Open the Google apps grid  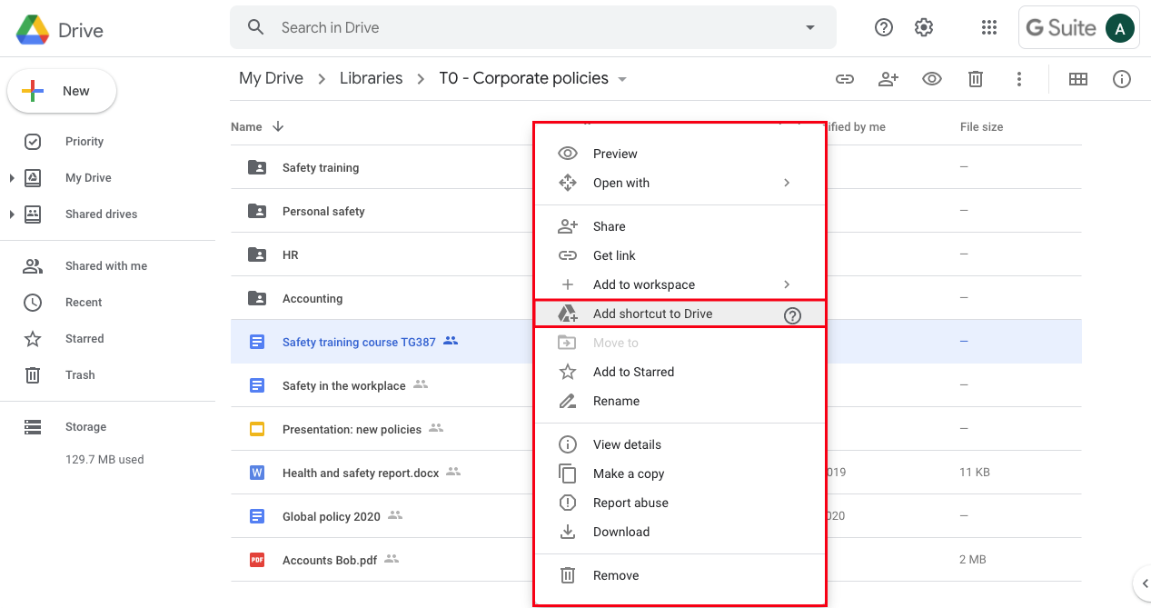tap(989, 27)
